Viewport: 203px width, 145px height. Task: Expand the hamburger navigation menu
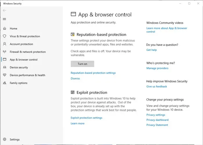click(4, 19)
